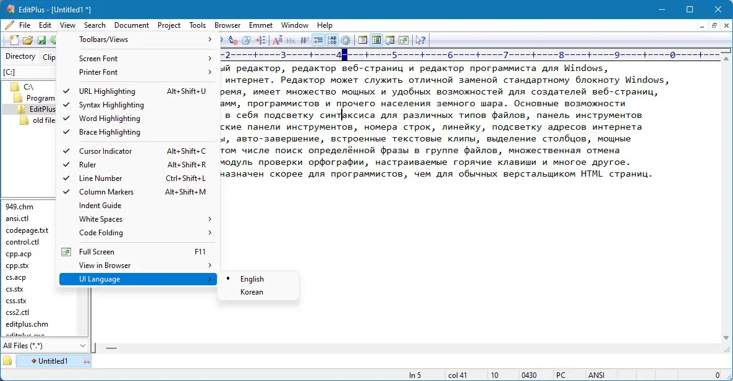The width and height of the screenshot is (733, 381).
Task: Select the Program folder in tree
Action: click(x=35, y=98)
